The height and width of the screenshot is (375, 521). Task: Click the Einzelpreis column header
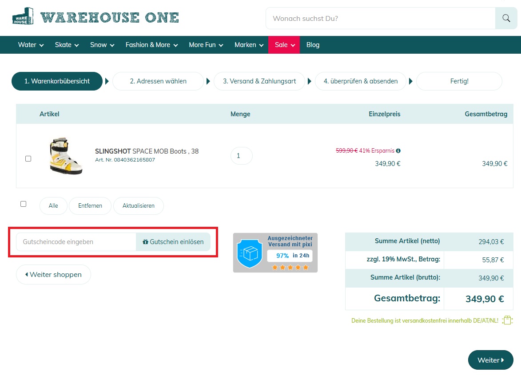point(385,114)
